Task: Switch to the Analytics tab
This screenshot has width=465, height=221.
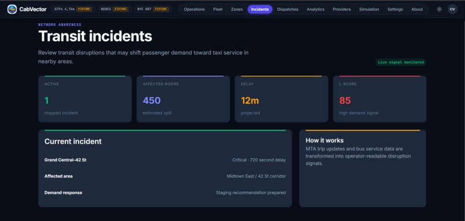Action: [316, 9]
